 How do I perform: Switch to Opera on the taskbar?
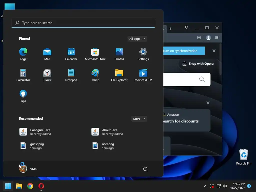click(41, 186)
